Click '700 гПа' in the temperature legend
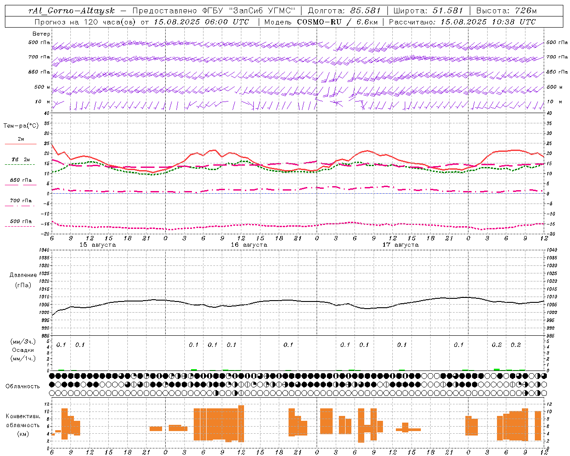Screen dimensions: 570x456 [21, 201]
